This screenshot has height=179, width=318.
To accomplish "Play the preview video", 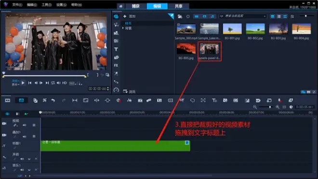I will (23, 83).
